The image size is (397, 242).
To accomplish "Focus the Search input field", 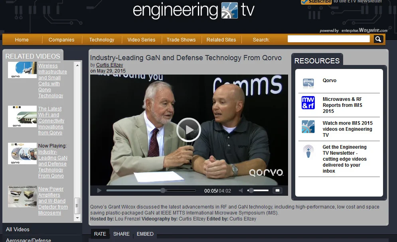I will pos(329,39).
